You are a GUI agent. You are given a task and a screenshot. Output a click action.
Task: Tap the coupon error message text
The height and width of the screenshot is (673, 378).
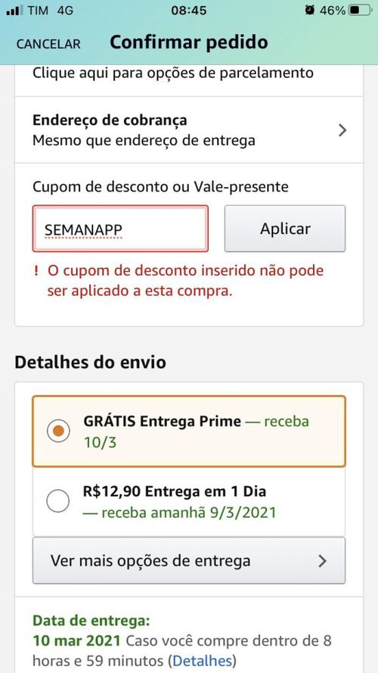point(185,281)
